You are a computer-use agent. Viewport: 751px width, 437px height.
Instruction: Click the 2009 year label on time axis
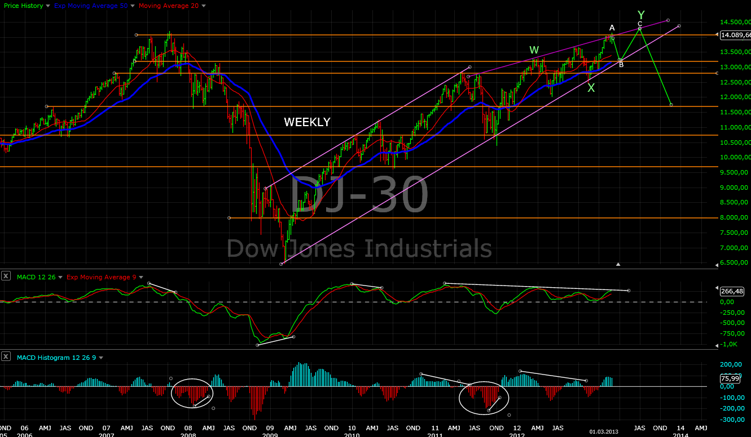tap(270, 435)
